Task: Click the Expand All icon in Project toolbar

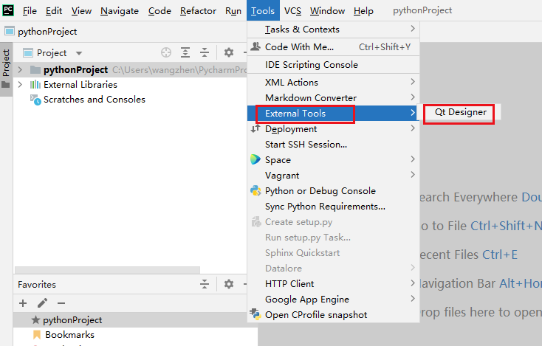Action: pyautogui.click(x=185, y=52)
